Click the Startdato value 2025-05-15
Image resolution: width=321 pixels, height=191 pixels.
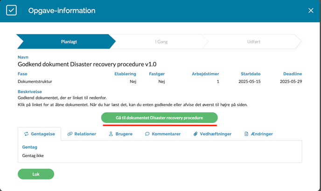coord(251,82)
